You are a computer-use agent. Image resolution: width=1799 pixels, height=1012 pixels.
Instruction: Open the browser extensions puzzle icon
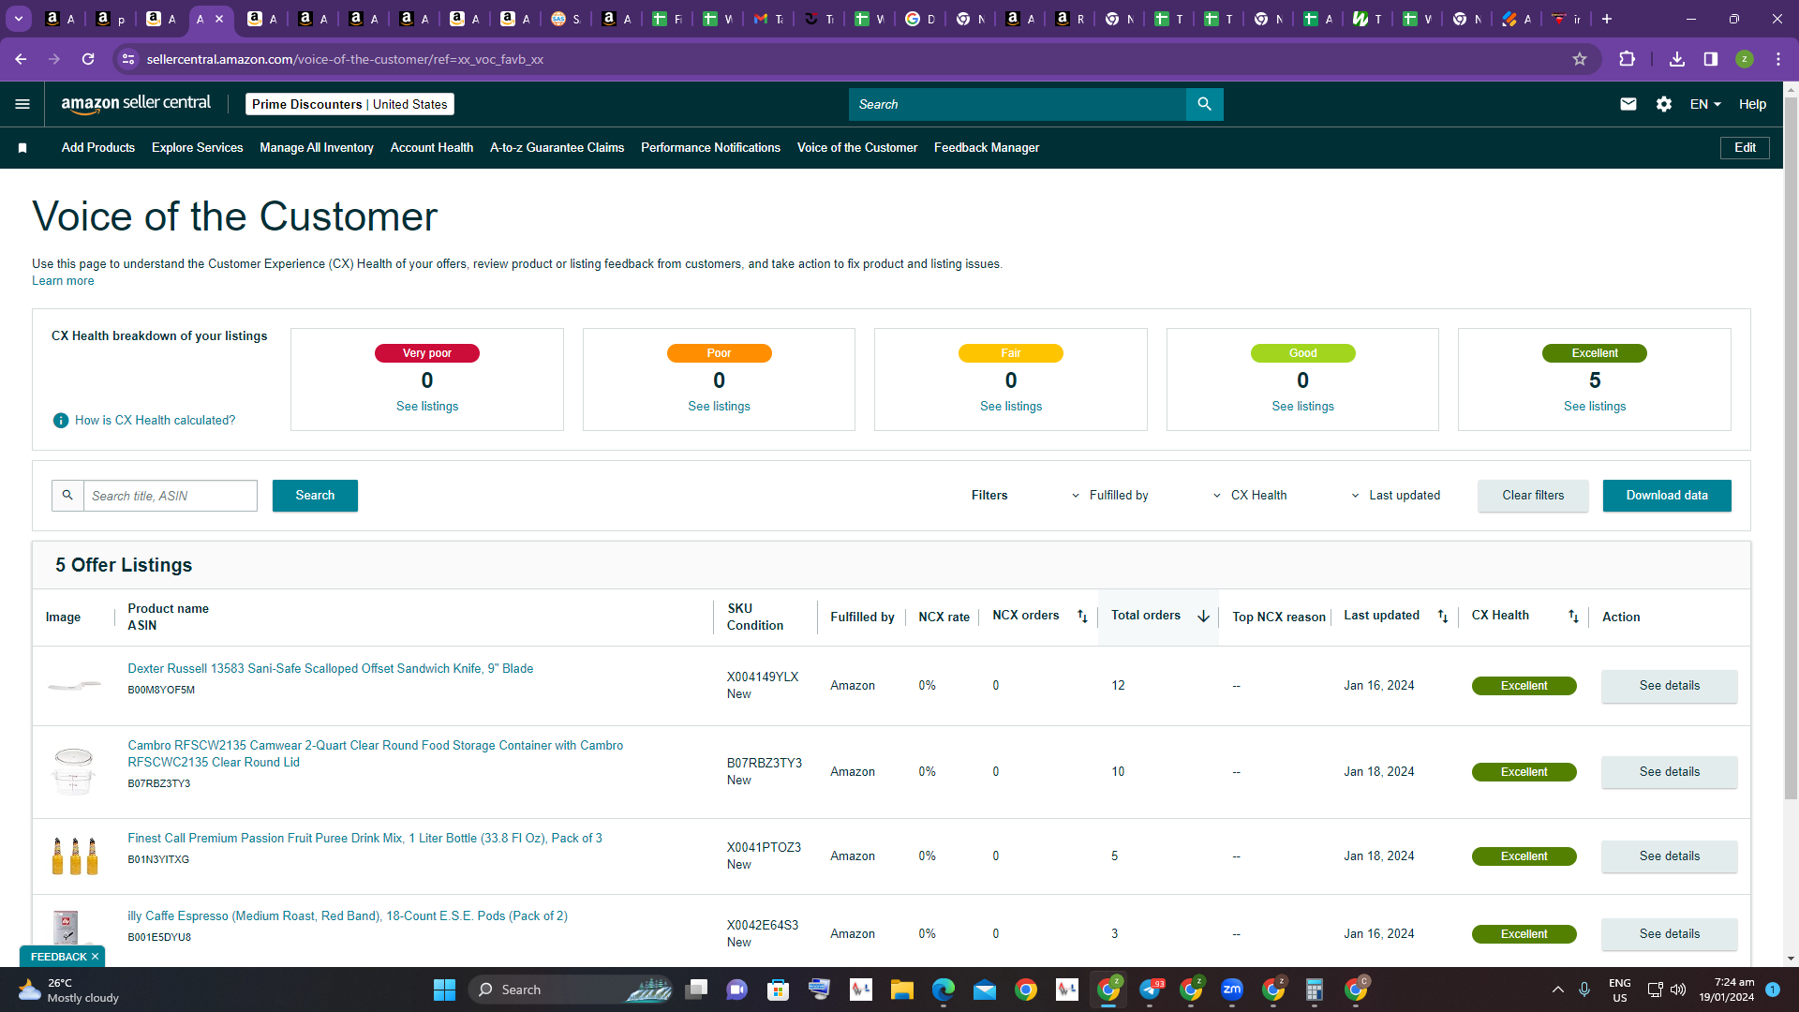(1627, 59)
